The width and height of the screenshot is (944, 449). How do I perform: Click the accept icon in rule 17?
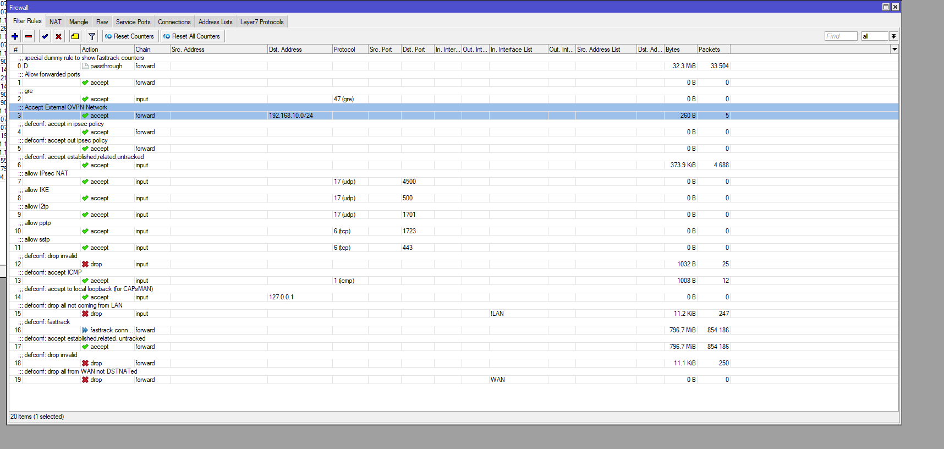pos(85,347)
